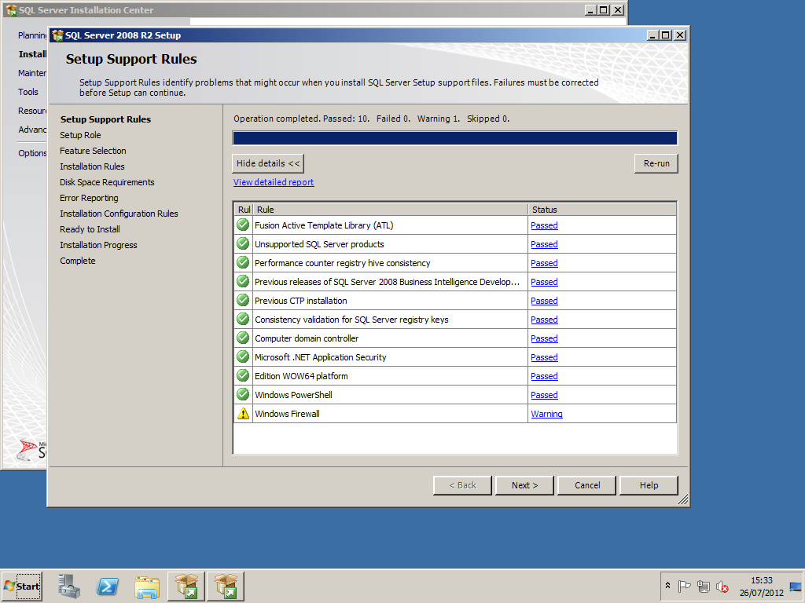The width and height of the screenshot is (805, 603).
Task: Open Passed link for Computer domain controller
Action: click(544, 338)
